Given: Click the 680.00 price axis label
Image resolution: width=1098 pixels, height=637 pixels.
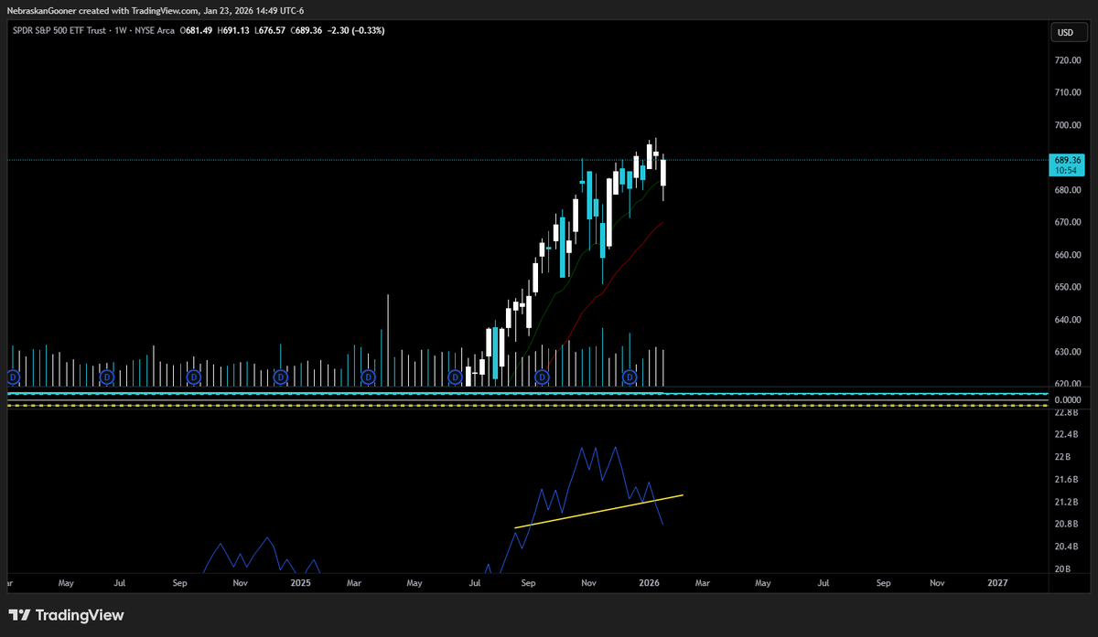Looking at the screenshot, I should (1068, 190).
